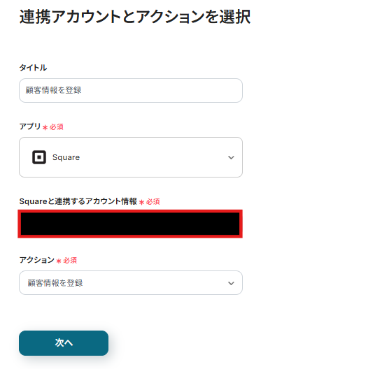Click the 必須 marker beside account info label
Screen dimensions: 389x369
coord(153,202)
